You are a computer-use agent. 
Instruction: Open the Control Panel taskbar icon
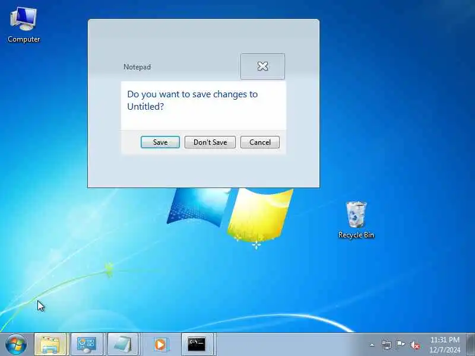pos(87,344)
